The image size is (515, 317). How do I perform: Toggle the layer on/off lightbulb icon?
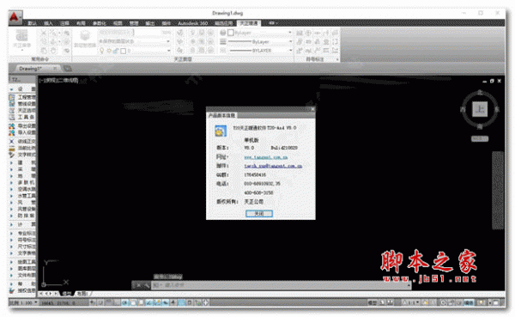pyautogui.click(x=102, y=51)
